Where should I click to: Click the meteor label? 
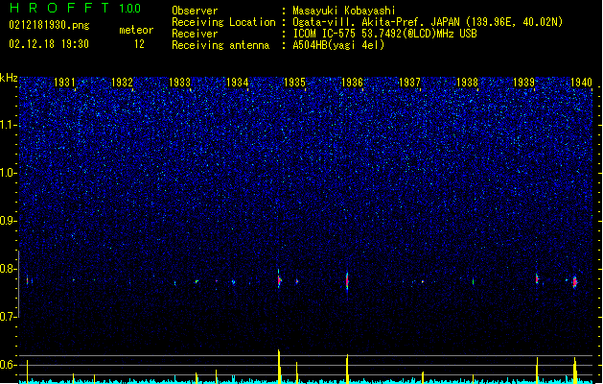tap(136, 30)
